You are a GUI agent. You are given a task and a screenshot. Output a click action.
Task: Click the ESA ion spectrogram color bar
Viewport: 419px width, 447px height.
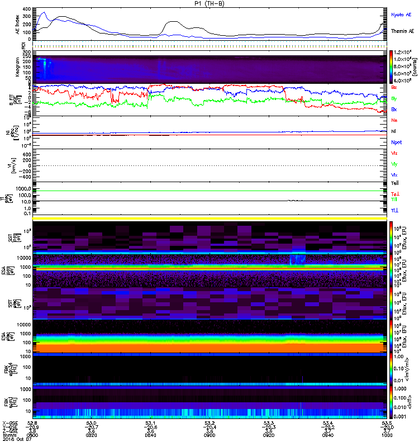pyautogui.click(x=391, y=271)
